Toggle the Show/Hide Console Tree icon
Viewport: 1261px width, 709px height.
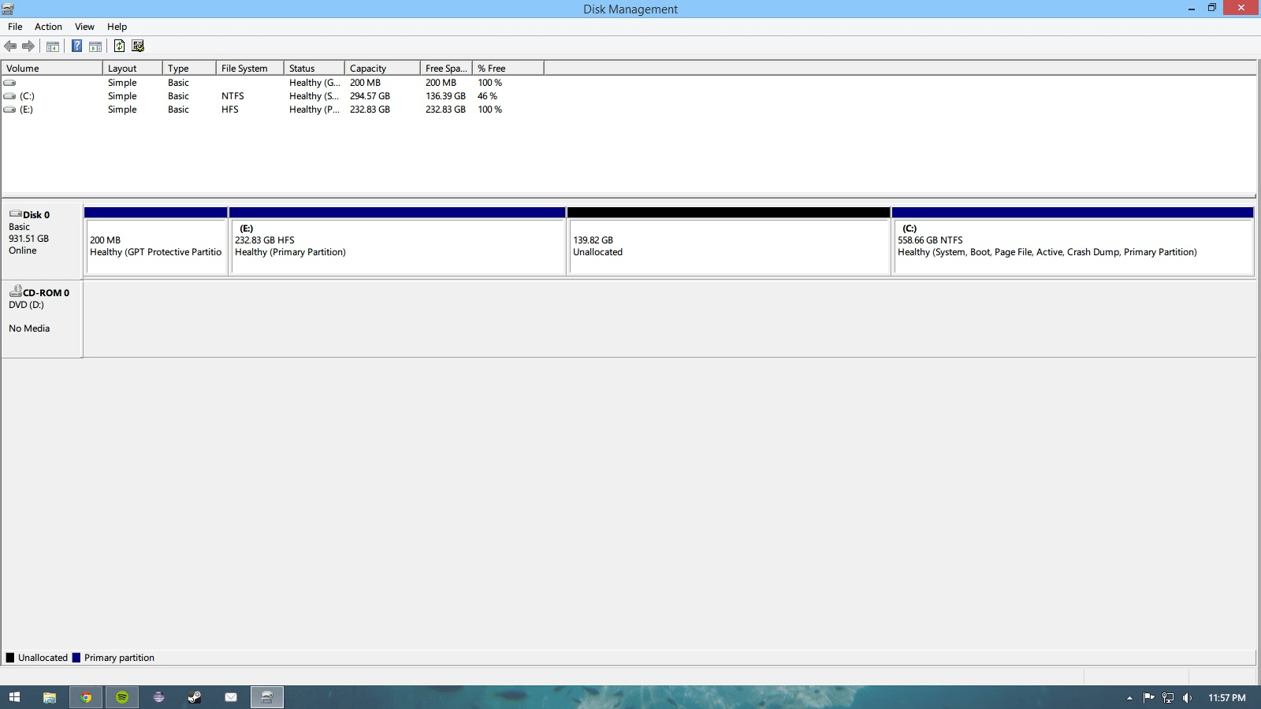pos(53,46)
